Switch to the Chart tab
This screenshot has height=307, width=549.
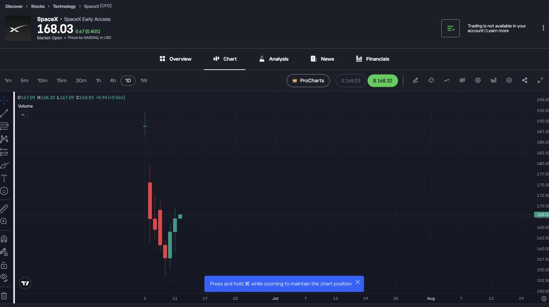point(225,59)
